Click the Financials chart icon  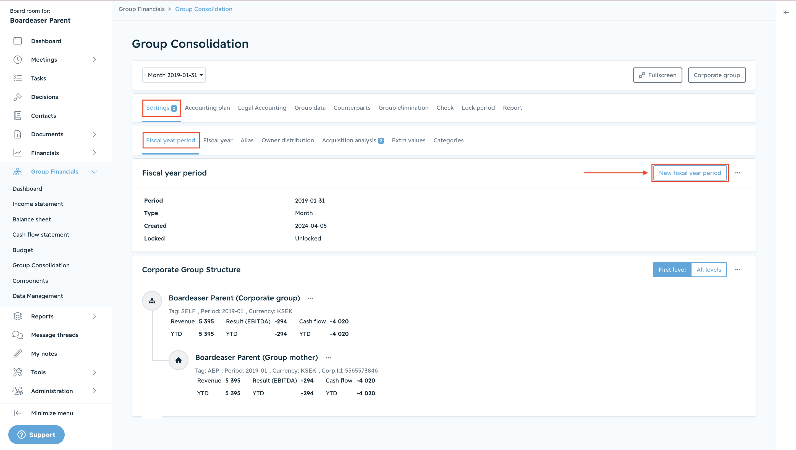(x=18, y=153)
